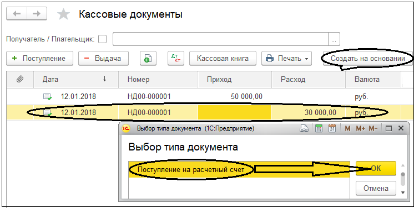414x208 pixels.
Task: Open selection via the ellipsis button
Action: click(334, 39)
